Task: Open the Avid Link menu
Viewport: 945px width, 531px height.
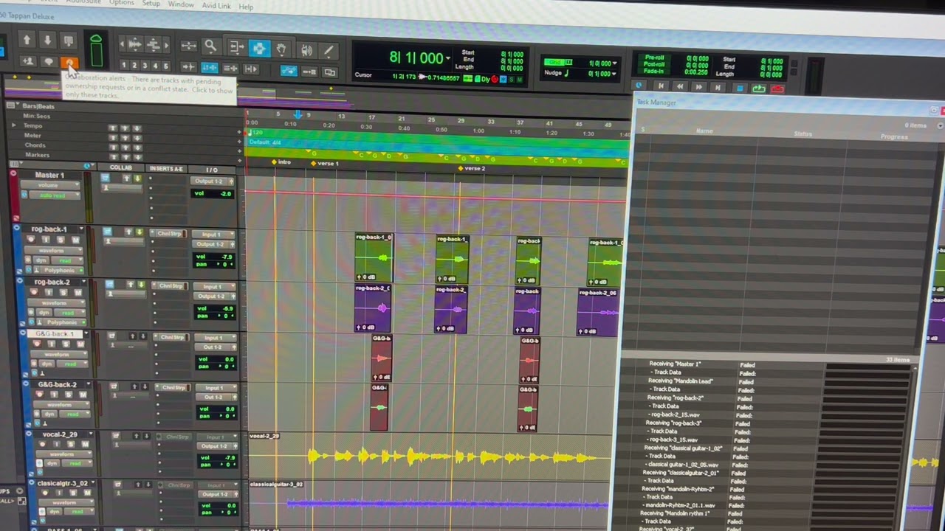Action: click(216, 6)
